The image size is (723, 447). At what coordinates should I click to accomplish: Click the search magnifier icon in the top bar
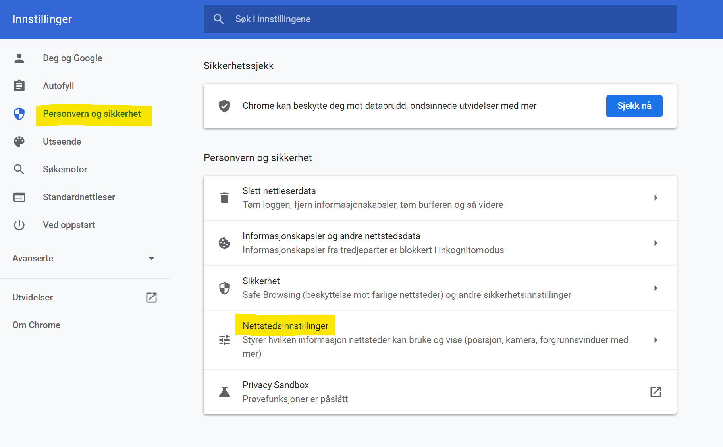coord(219,19)
